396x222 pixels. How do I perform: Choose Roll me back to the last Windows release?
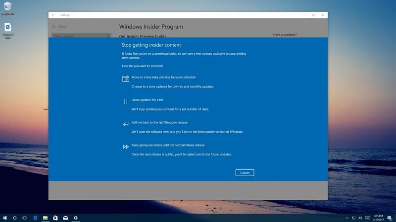(159, 122)
